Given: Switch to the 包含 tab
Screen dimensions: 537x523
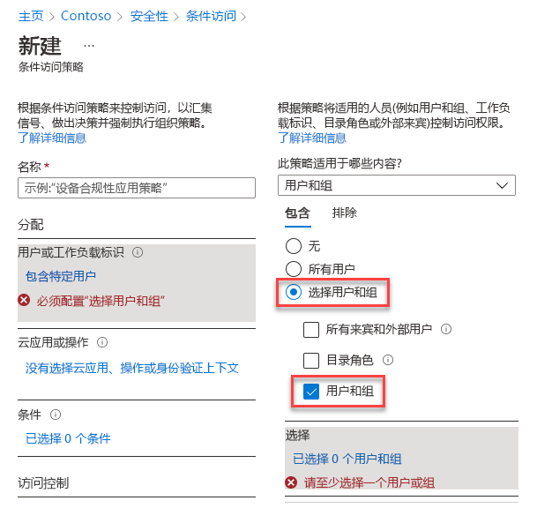Looking at the screenshot, I should (297, 213).
